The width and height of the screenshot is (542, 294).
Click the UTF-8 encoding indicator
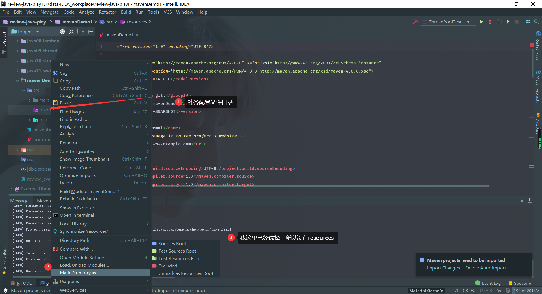[x=486, y=291]
